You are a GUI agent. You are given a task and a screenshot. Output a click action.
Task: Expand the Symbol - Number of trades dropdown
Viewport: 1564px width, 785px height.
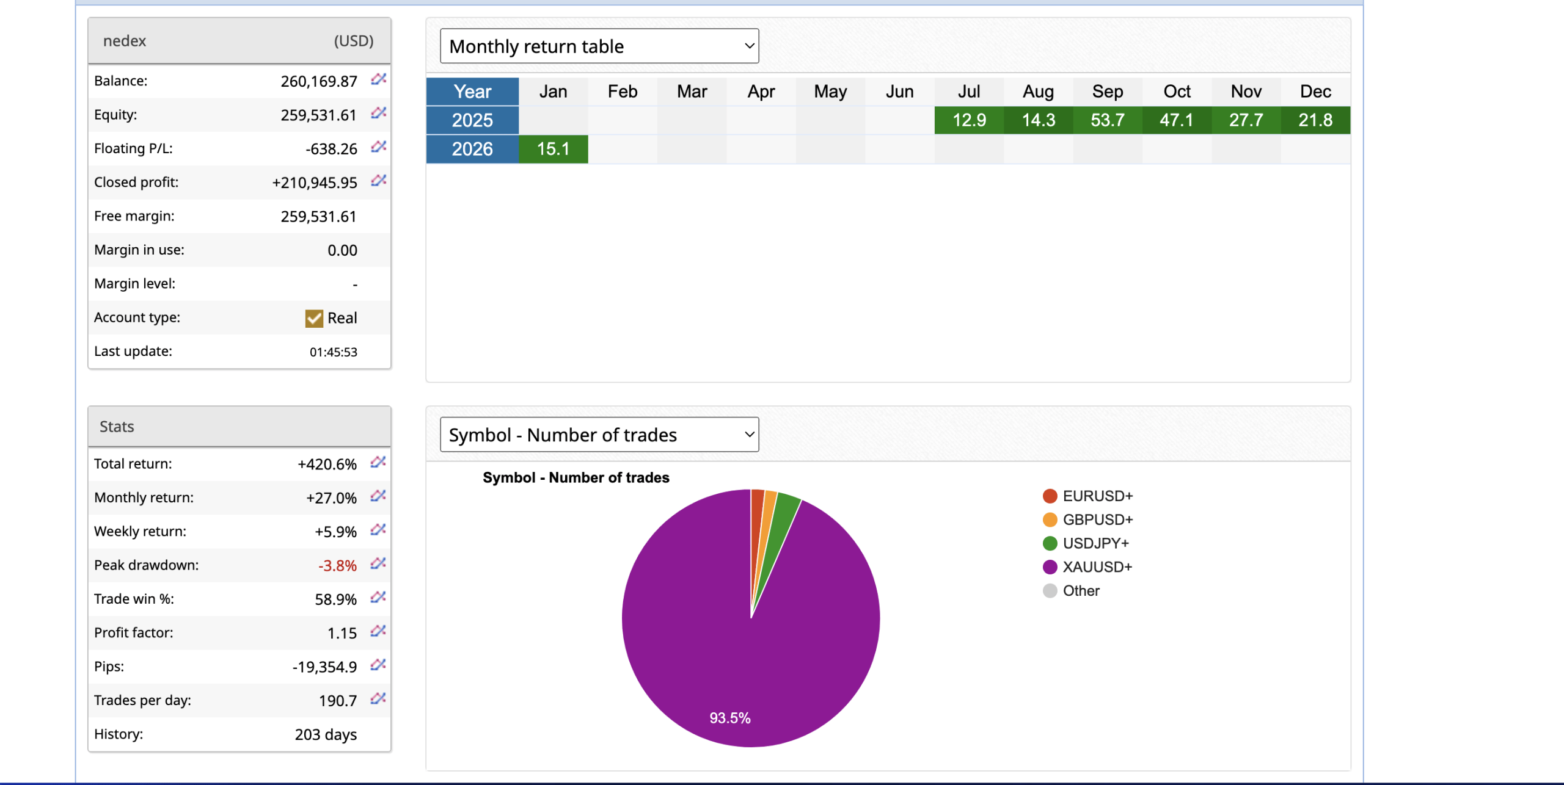point(599,435)
